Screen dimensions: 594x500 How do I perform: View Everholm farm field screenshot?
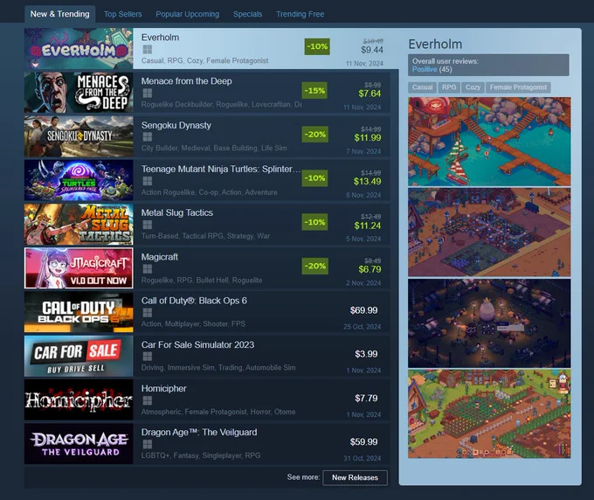[489, 414]
